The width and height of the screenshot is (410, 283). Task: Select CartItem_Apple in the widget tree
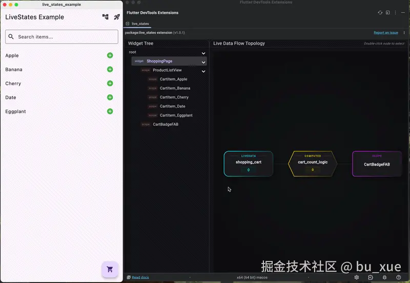click(x=173, y=79)
